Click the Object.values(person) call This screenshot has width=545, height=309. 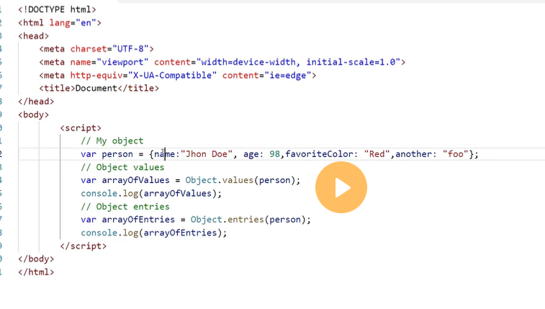coord(242,180)
